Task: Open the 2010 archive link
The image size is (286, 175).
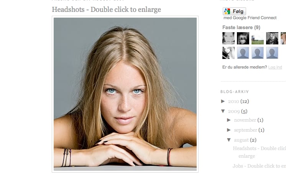Action: point(233,101)
